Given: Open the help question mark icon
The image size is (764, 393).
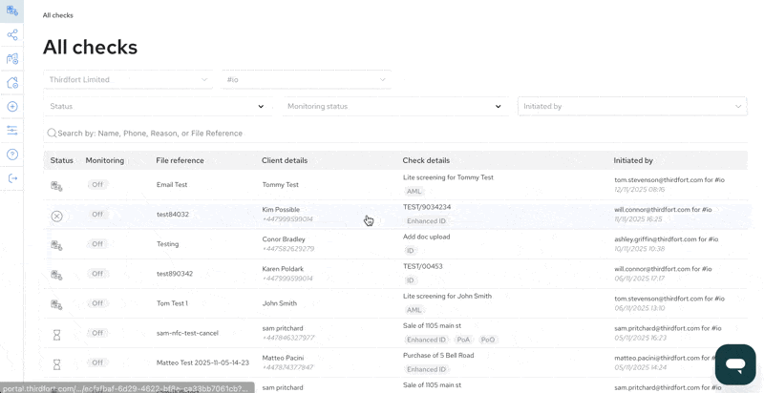Looking at the screenshot, I should (12, 155).
